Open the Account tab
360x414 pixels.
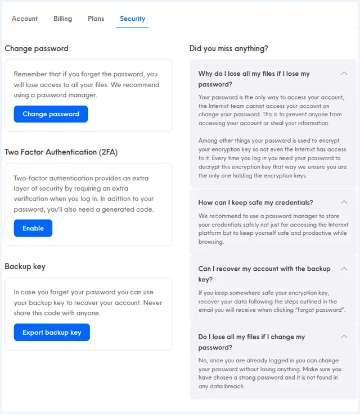point(25,19)
